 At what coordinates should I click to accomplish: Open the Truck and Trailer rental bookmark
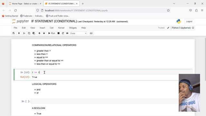click(x=58, y=16)
